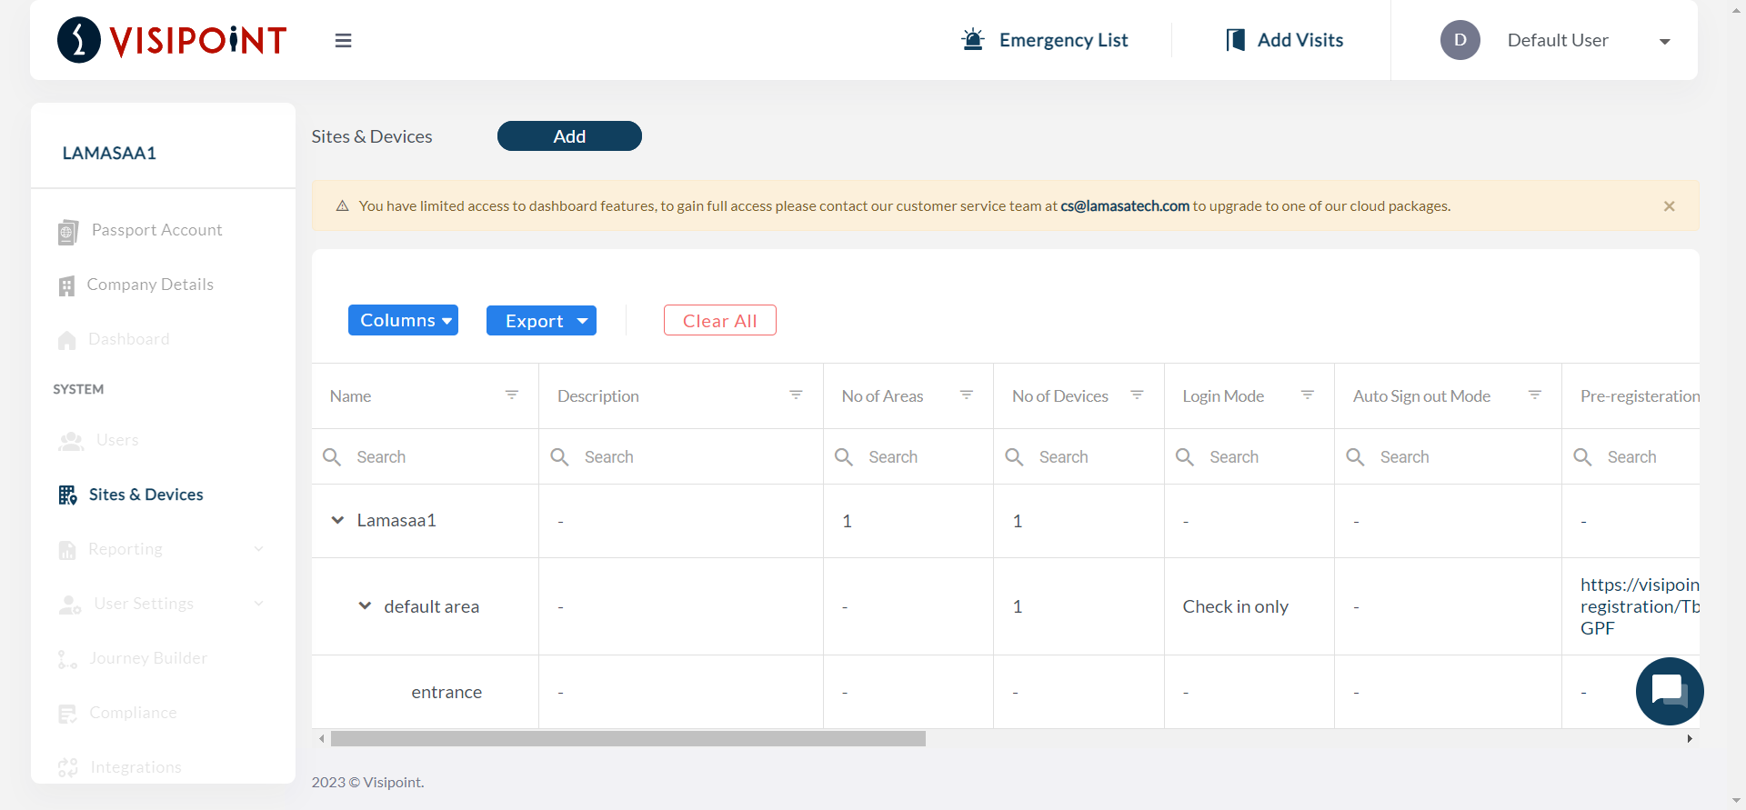1746x810 pixels.
Task: Collapse the default area row
Action: point(365,606)
